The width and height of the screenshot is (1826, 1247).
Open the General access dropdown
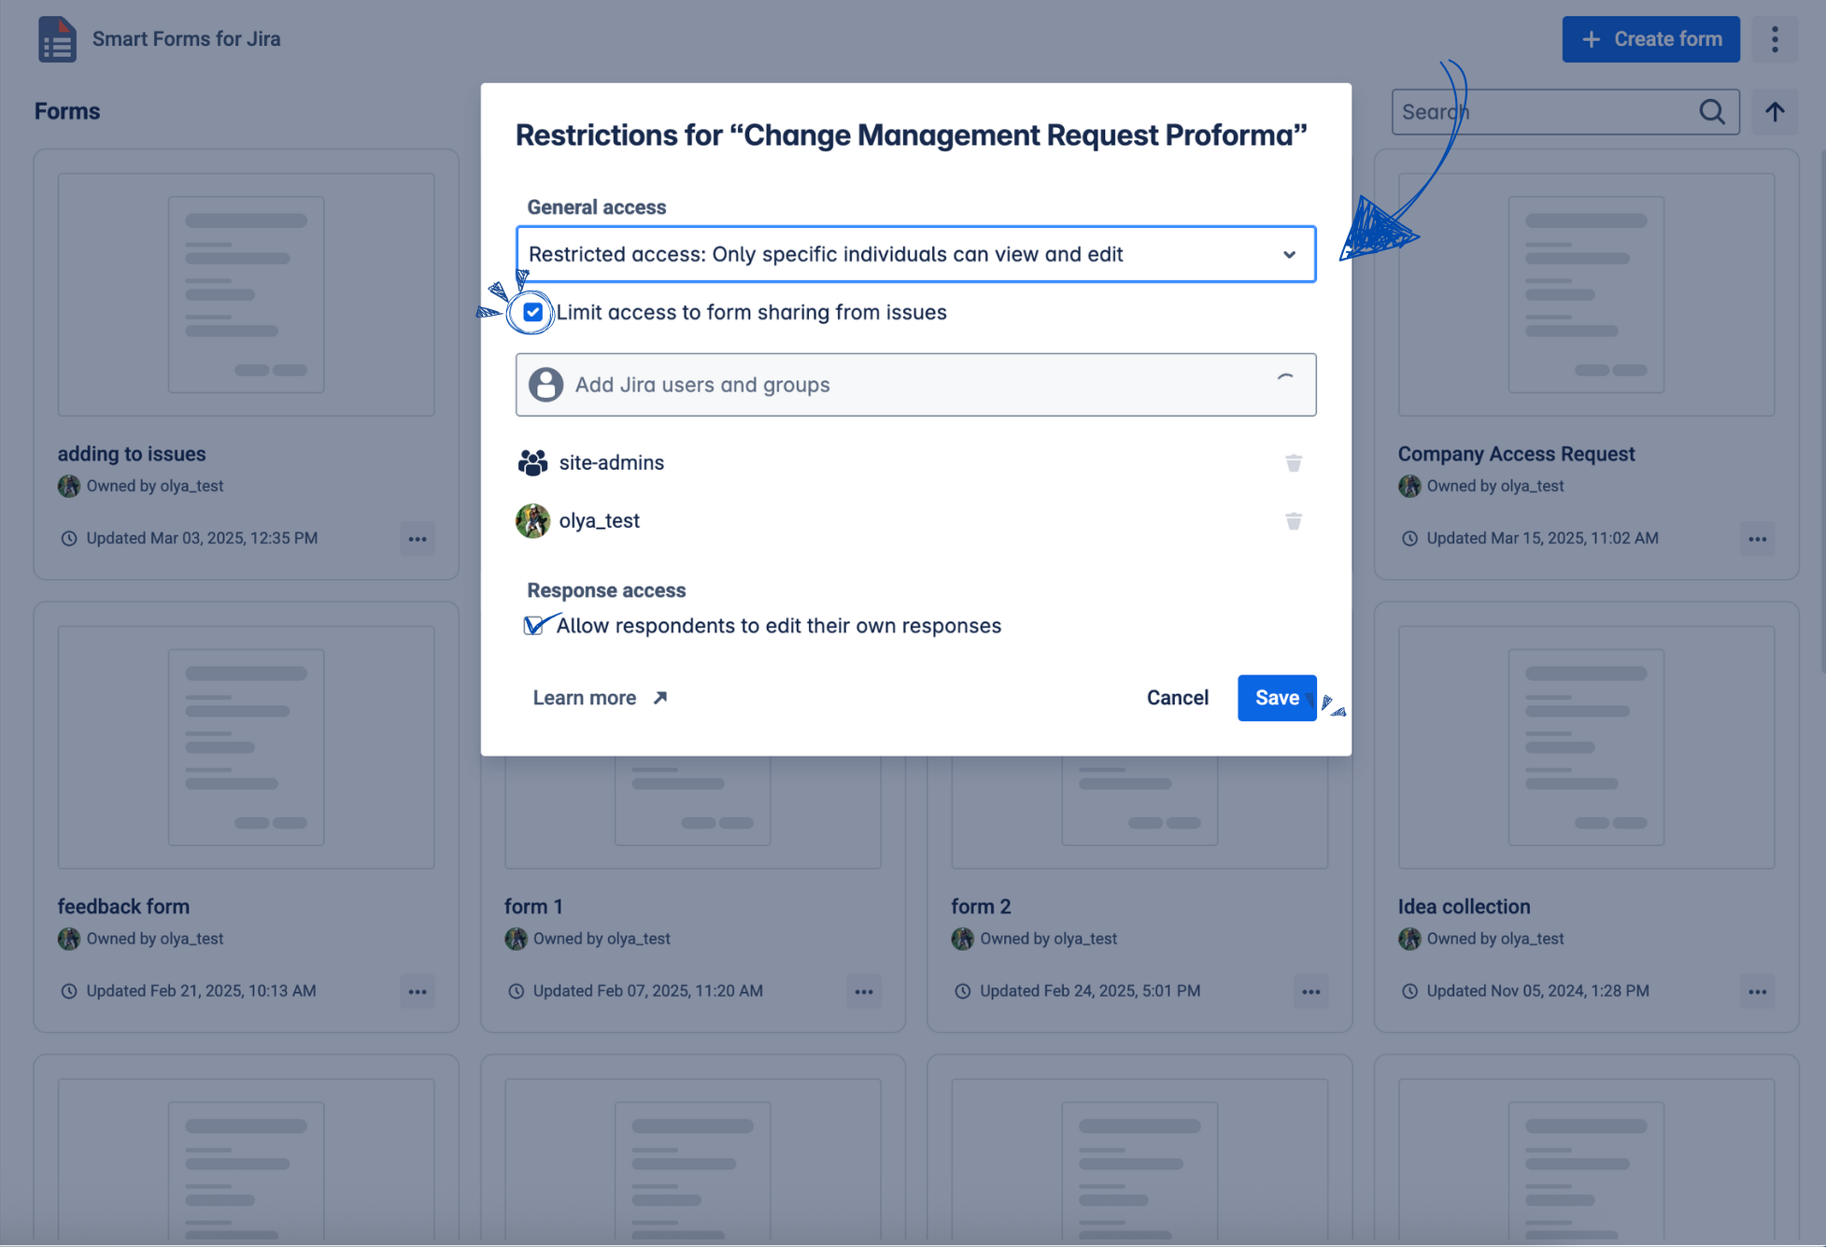point(915,254)
